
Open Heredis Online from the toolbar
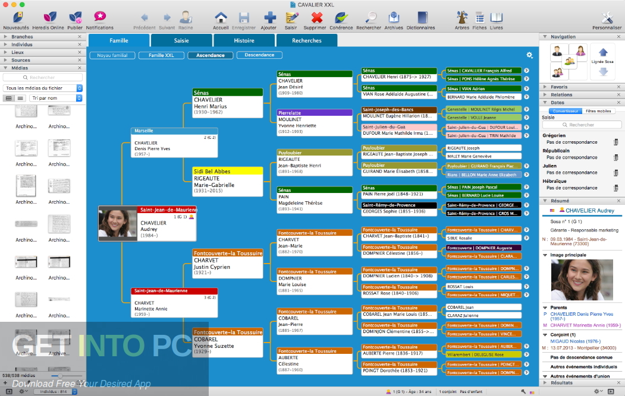point(48,20)
